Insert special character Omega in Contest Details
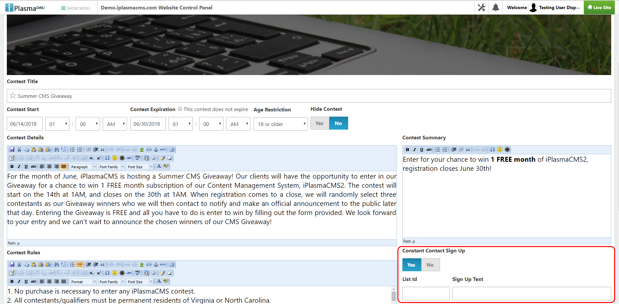The height and width of the screenshot is (304, 619). pos(107,158)
